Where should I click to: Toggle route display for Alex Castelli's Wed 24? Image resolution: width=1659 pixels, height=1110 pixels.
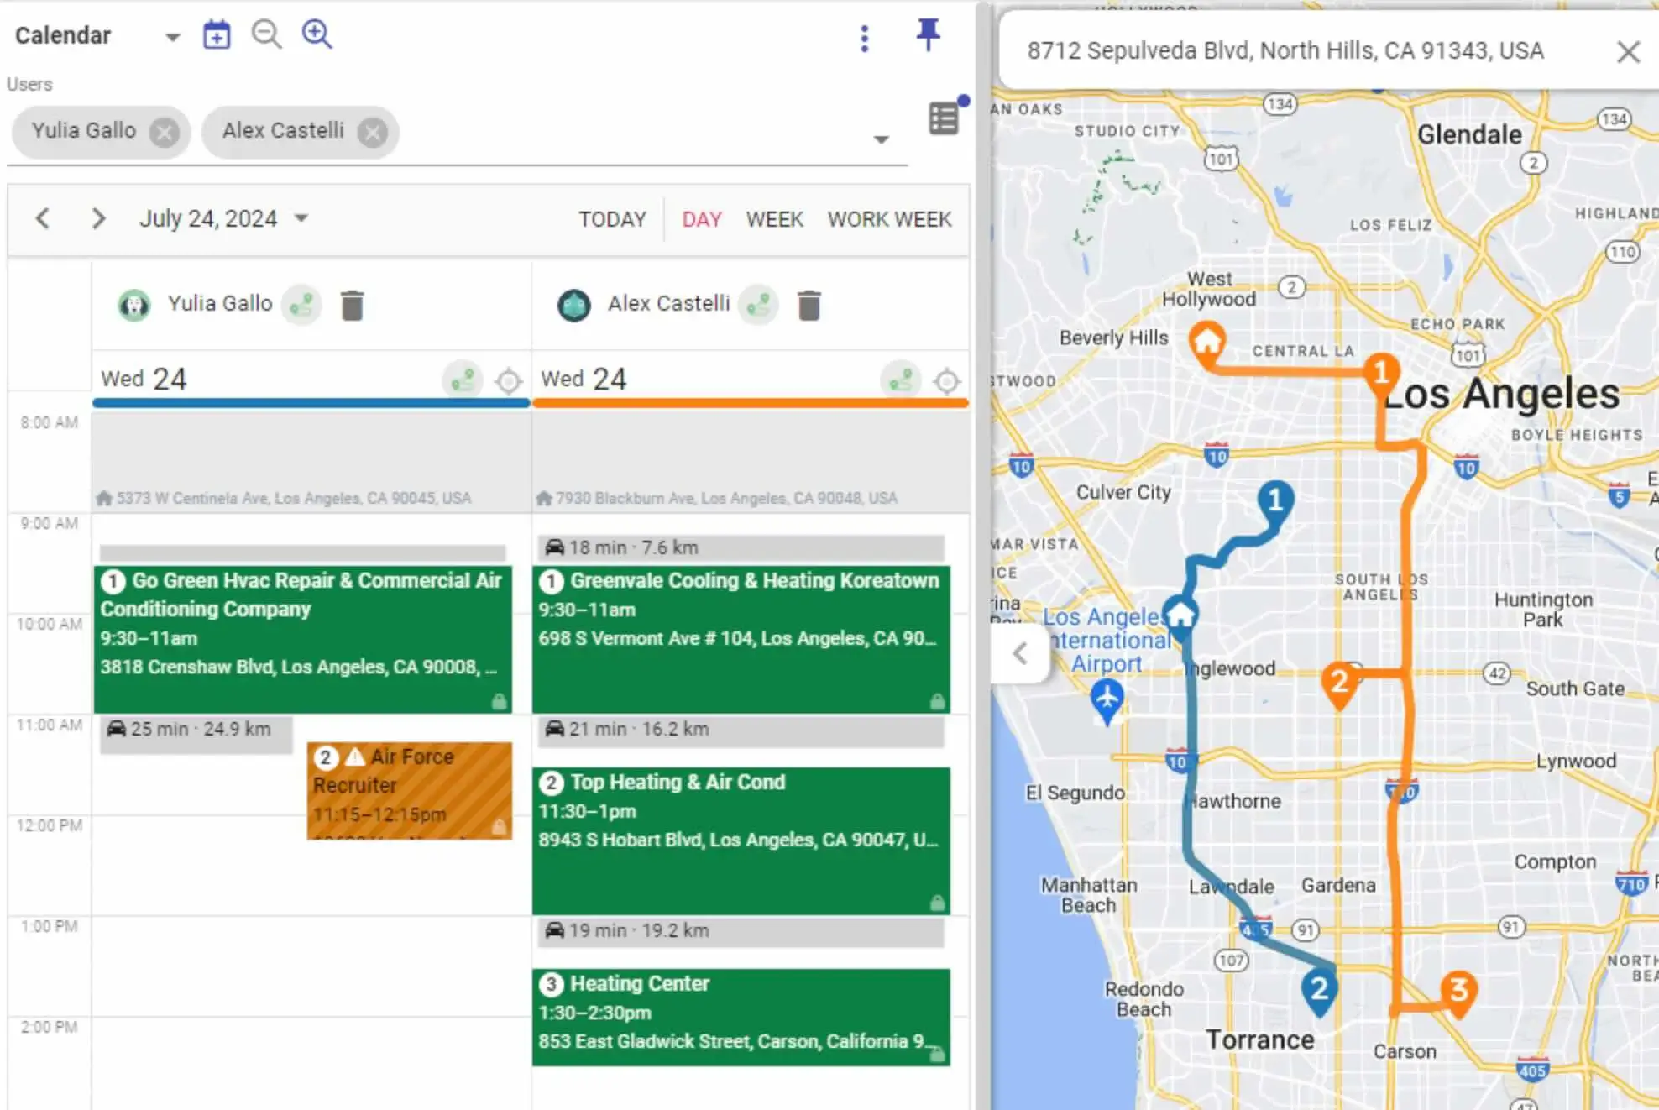point(901,380)
